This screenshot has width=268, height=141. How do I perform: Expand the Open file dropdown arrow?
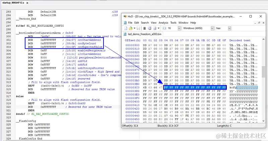tap(135, 28)
